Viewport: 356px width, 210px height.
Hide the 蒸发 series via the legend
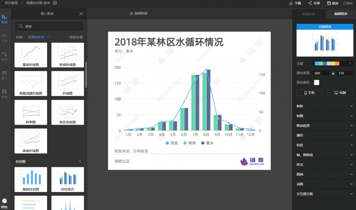click(x=172, y=143)
